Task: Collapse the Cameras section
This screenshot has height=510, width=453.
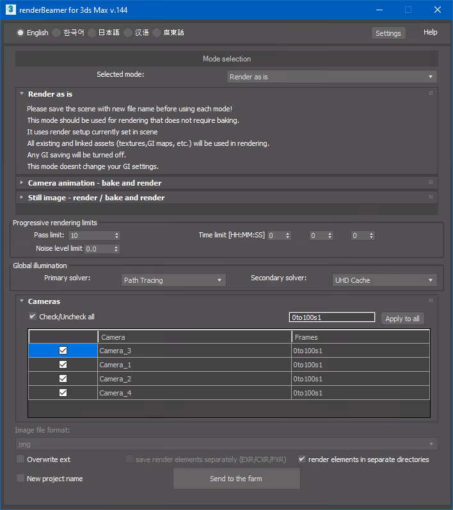Action: point(22,301)
